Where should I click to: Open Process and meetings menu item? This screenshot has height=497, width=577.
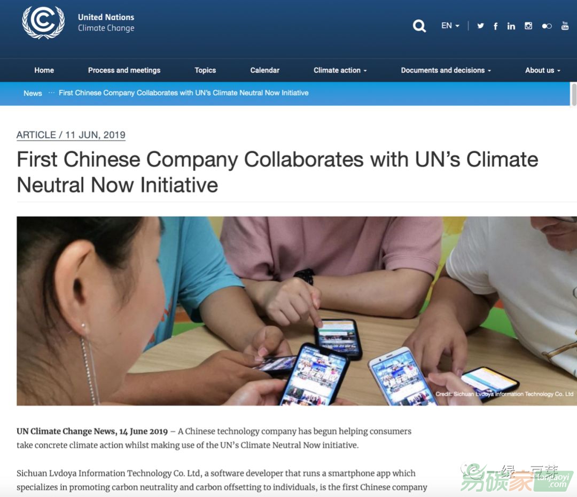coord(124,70)
